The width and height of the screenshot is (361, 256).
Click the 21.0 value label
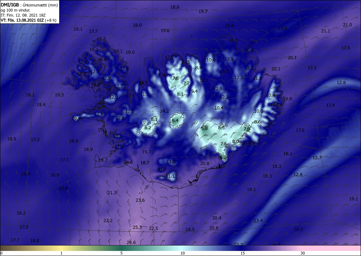347,25
